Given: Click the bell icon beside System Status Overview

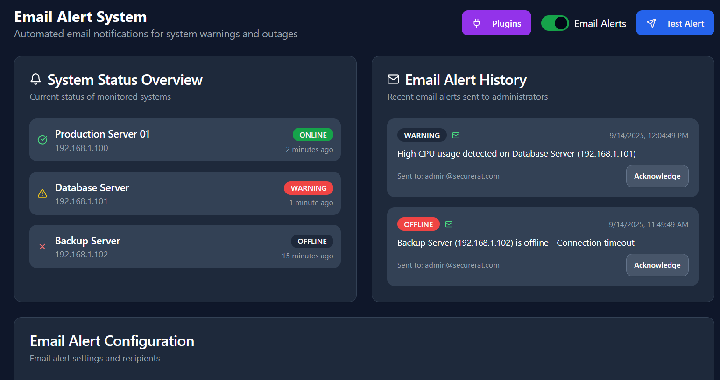Looking at the screenshot, I should [35, 79].
